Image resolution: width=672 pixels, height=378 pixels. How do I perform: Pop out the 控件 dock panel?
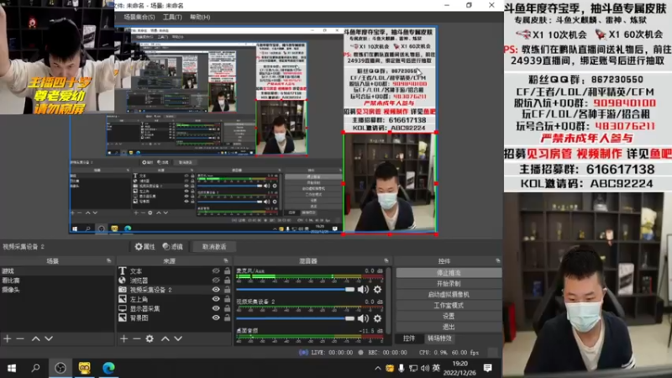click(497, 260)
